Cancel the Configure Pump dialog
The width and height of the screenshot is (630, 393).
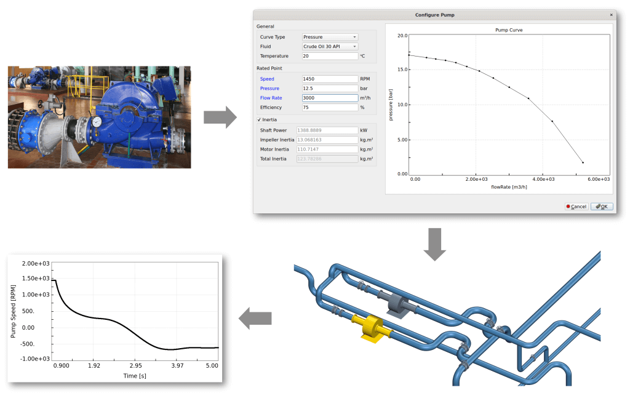tap(576, 207)
